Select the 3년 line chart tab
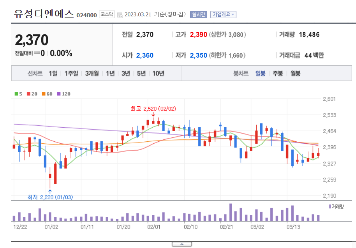The image size is (356, 248). 125,74
